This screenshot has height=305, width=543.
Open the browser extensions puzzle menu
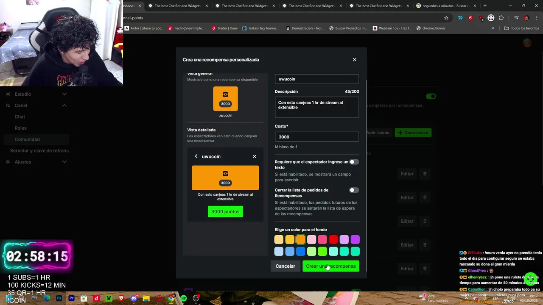[501, 18]
